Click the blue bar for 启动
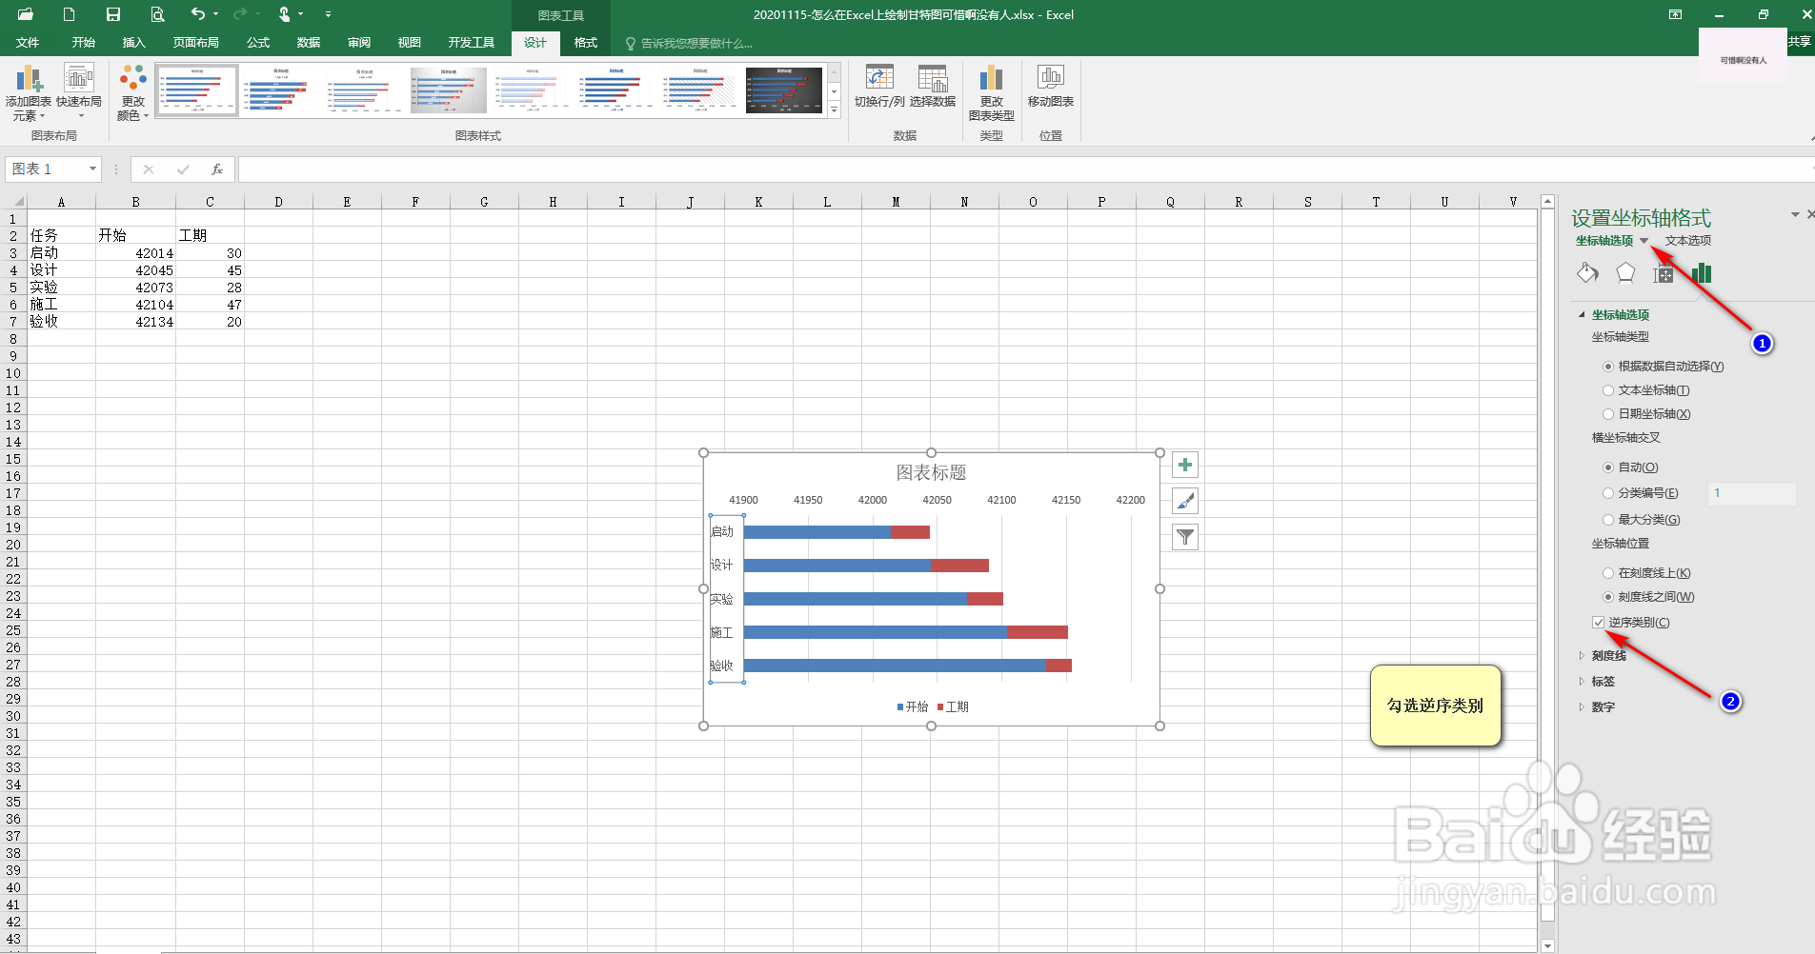This screenshot has height=954, width=1815. [x=817, y=532]
